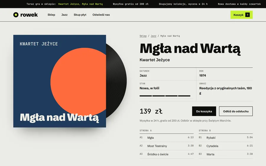This screenshot has width=266, height=166.
Task: Go to Skup płyt page
Action: click(80, 15)
